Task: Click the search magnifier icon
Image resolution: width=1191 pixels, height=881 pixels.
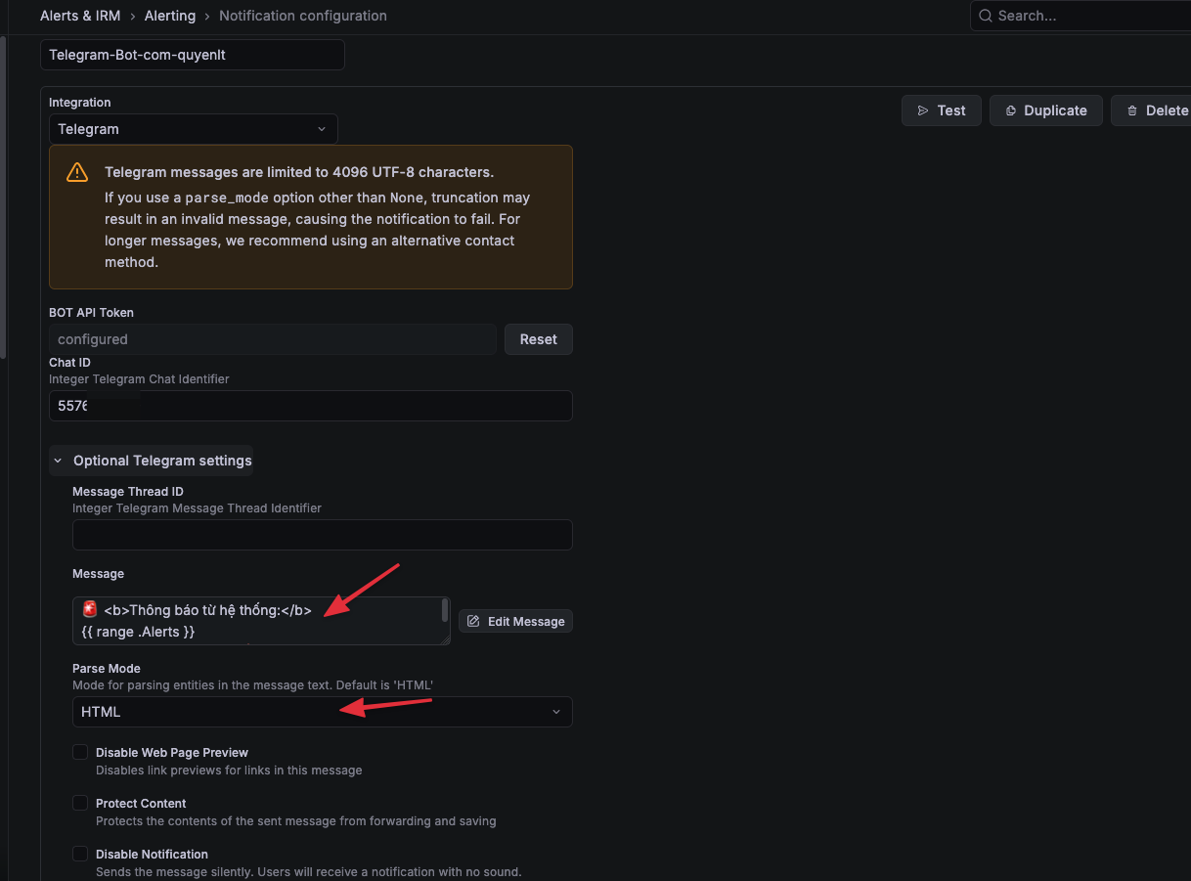Action: [986, 16]
